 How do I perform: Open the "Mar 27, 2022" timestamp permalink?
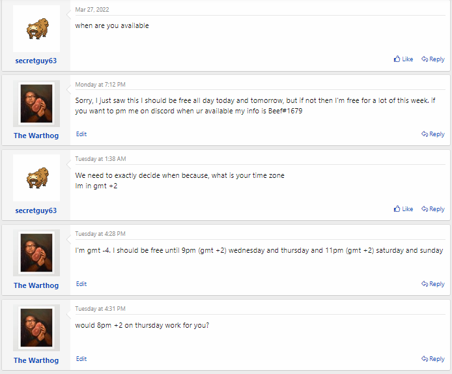tap(91, 9)
